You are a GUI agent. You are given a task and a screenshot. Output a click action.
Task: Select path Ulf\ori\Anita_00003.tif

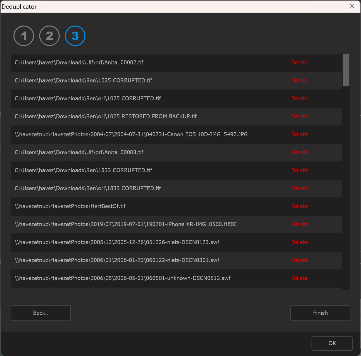point(79,152)
